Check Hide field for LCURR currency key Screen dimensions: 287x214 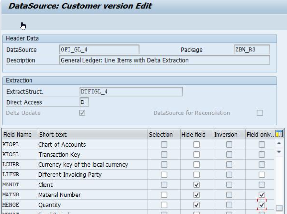click(196, 165)
